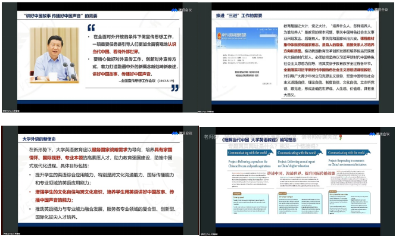
Task: Click Tencent Meeting logo on the 大学外语的新使命 slide
Action: click(182, 133)
